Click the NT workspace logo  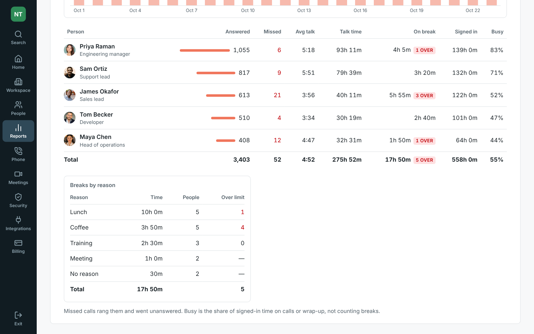(x=18, y=14)
